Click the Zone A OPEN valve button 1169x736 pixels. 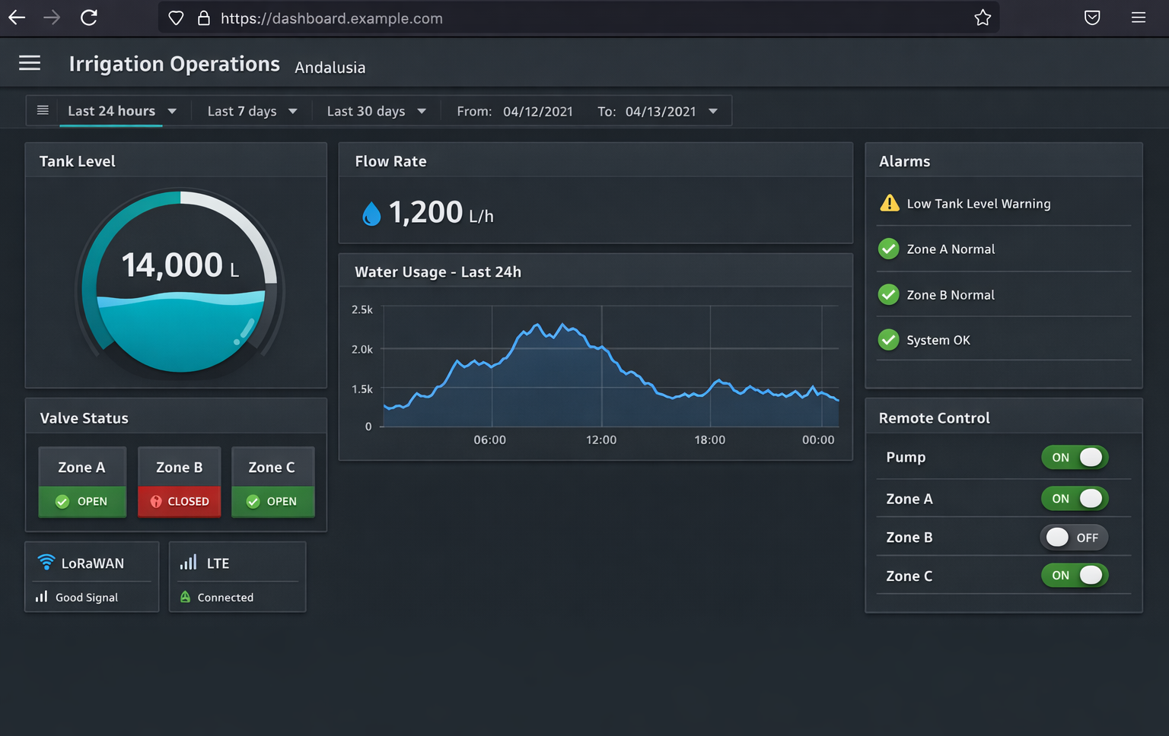(82, 501)
